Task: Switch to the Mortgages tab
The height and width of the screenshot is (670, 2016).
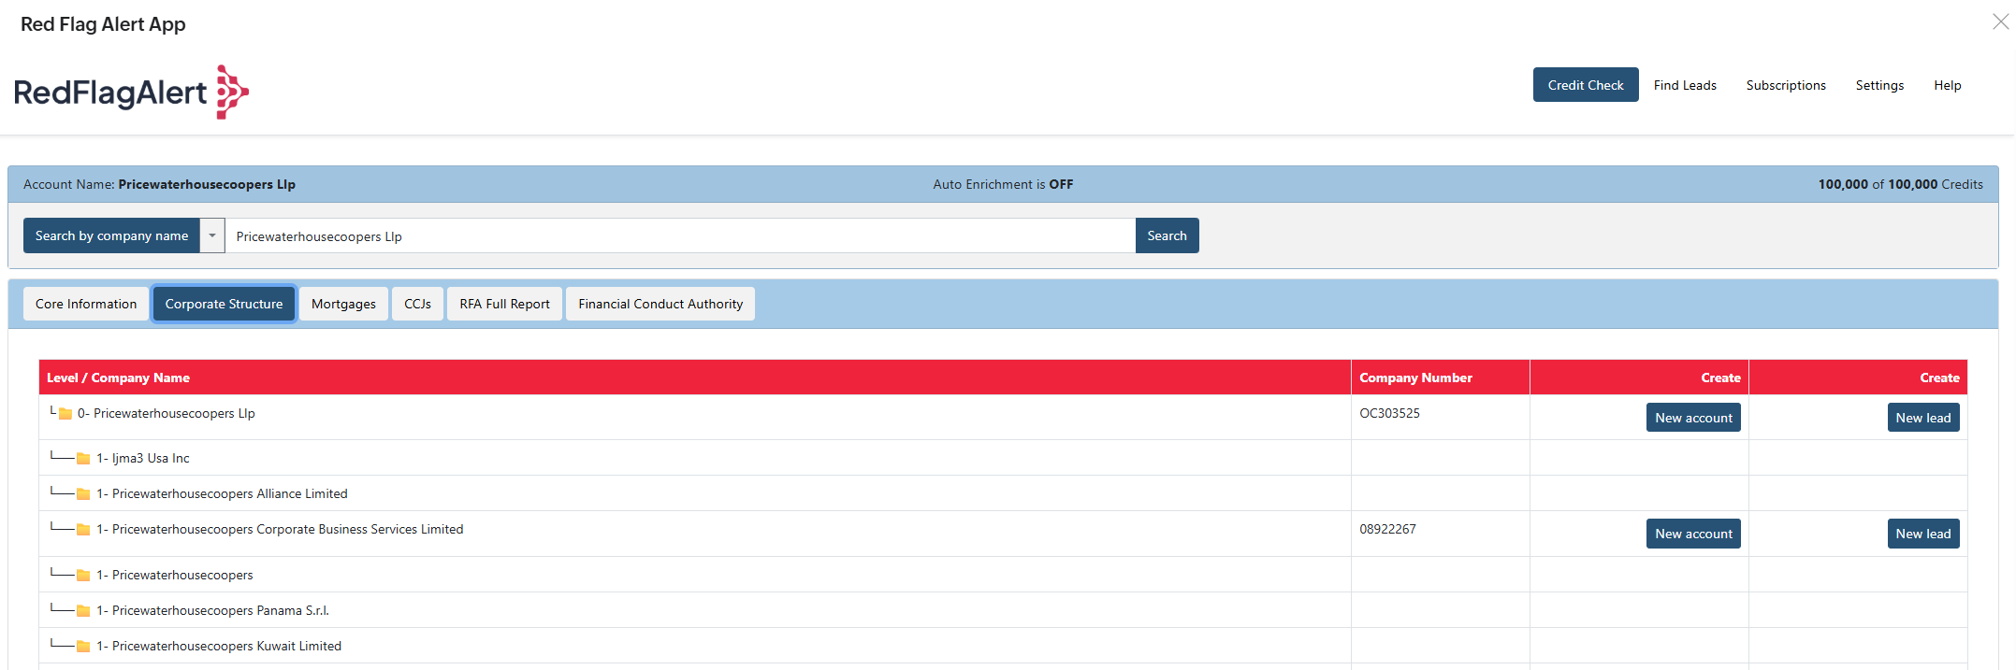Action: coord(343,304)
